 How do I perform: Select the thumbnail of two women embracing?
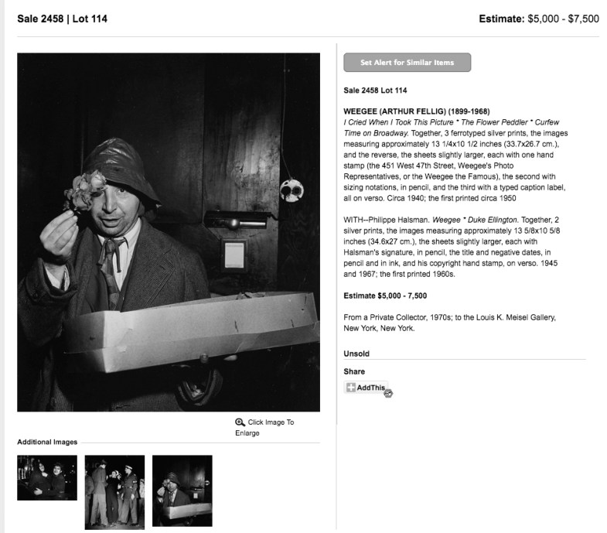pos(47,477)
